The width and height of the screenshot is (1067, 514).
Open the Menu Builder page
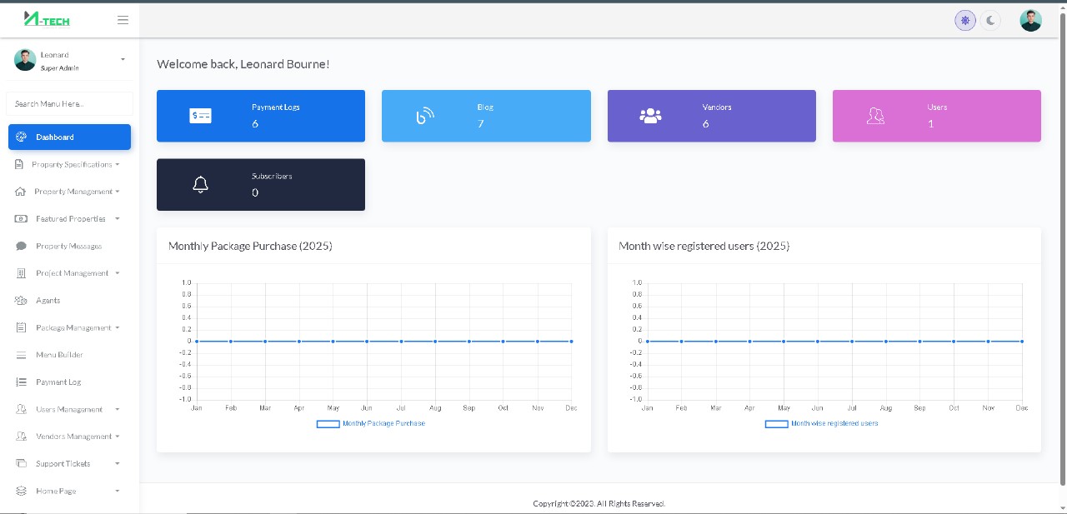[59, 355]
